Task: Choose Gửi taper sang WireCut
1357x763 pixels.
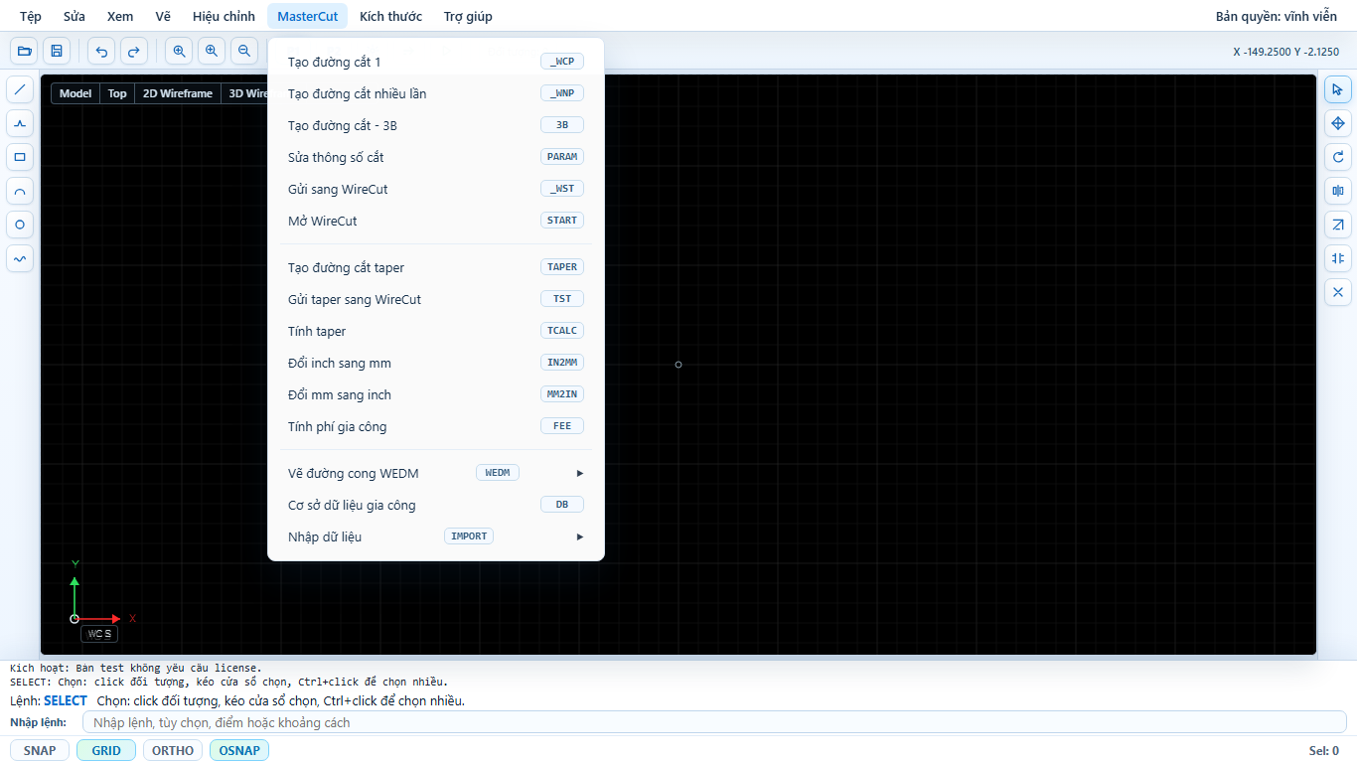Action: click(x=436, y=299)
